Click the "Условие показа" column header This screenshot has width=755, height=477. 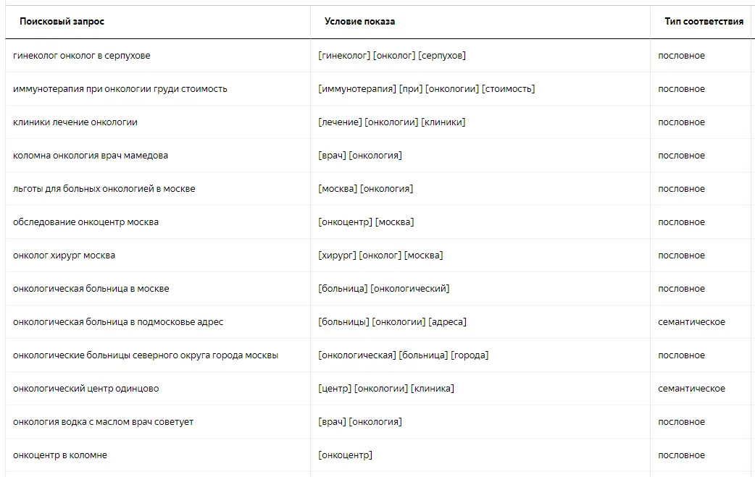click(x=359, y=22)
